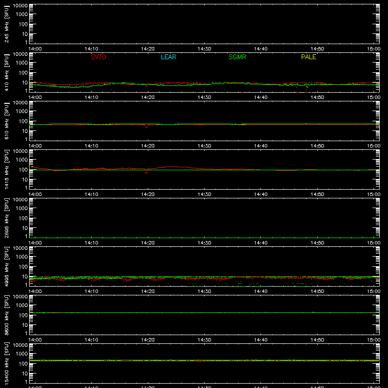The width and height of the screenshot is (388, 388).
Task: Click 14:40 time label below 610 MHz panel
Action: [x=261, y=146]
